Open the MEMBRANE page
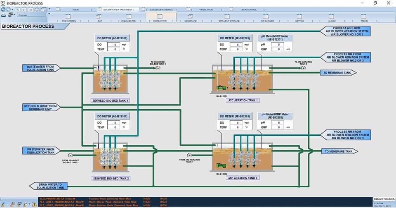Image resolution: width=396 pixels, height=208 pixels. (191, 18)
